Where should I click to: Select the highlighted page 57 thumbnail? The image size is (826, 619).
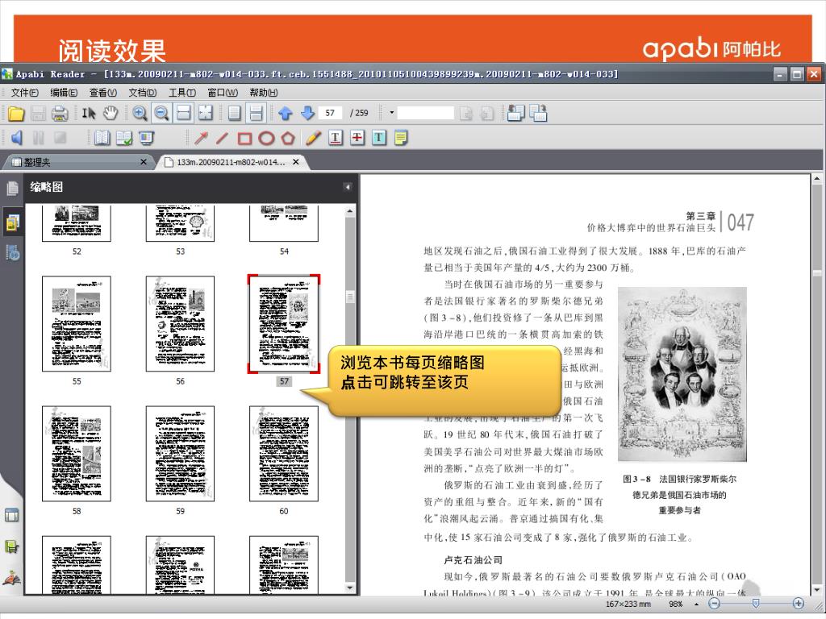pyautogui.click(x=284, y=324)
